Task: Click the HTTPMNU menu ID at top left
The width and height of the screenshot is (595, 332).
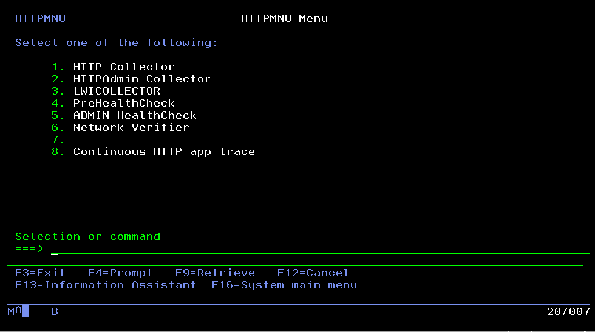Action: pos(40,19)
